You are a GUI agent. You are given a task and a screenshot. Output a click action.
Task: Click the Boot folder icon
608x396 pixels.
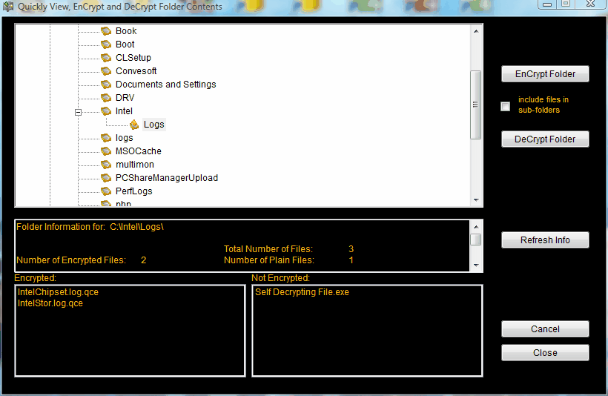[106, 44]
